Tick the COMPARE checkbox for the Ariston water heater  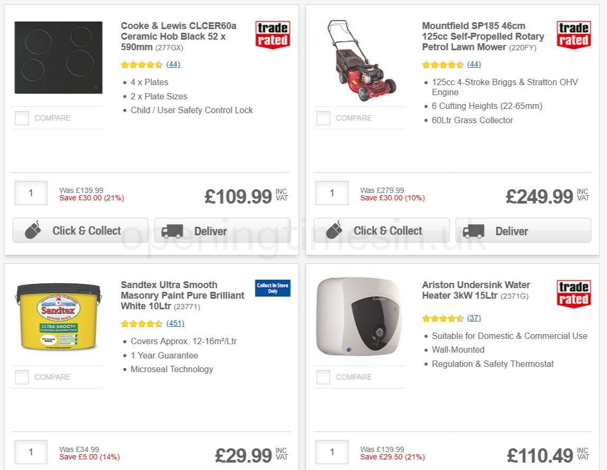coord(323,377)
